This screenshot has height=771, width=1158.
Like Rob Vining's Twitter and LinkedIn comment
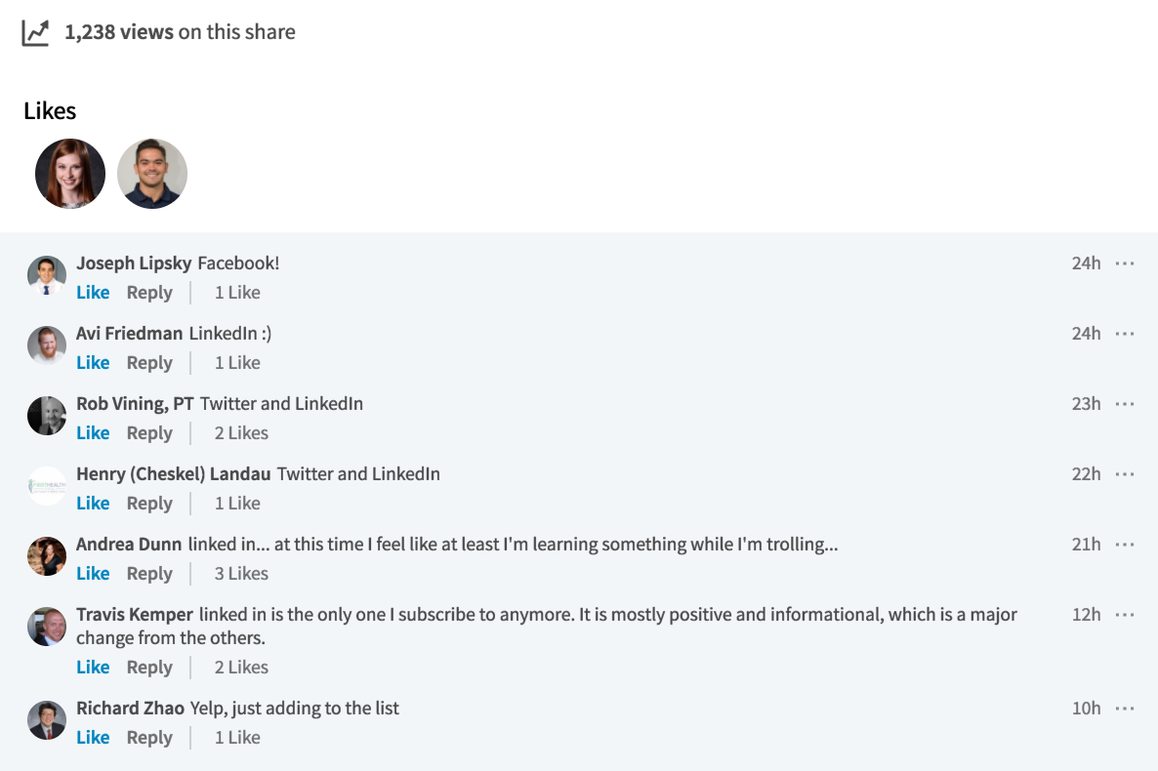[93, 432]
